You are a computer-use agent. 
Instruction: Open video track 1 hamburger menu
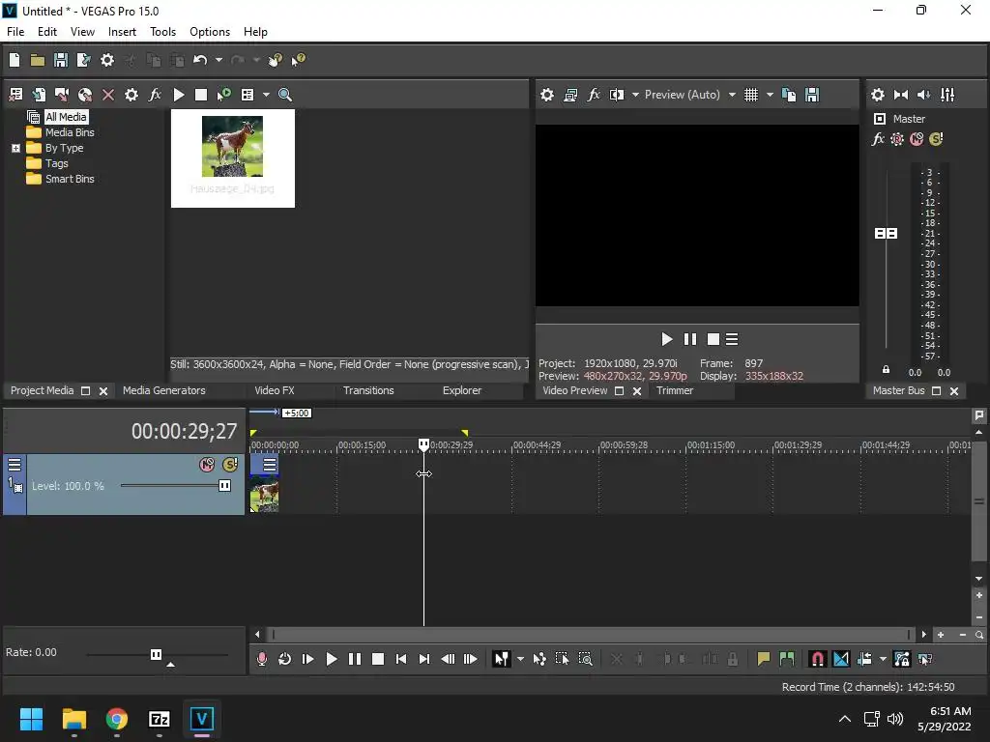[x=15, y=465]
